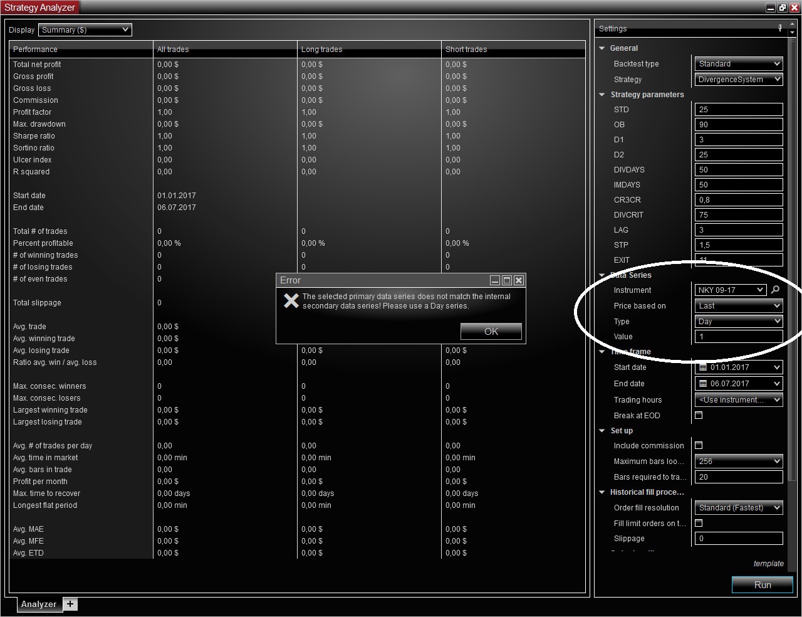Open the End date picker in Settings
This screenshot has width=802, height=617.
pyautogui.click(x=739, y=384)
